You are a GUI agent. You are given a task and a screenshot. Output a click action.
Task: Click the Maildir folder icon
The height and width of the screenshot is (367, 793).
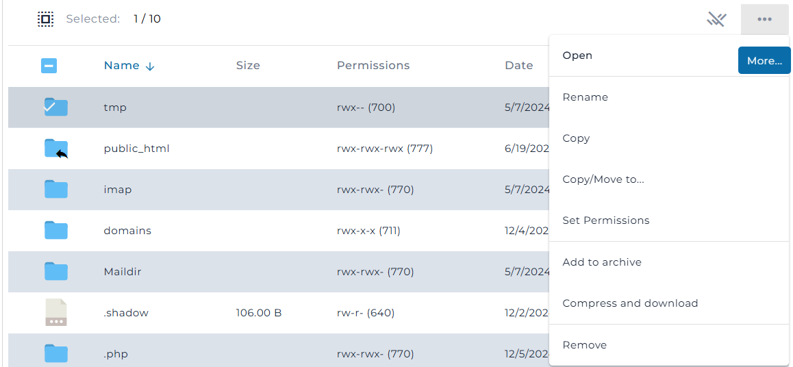tap(55, 271)
